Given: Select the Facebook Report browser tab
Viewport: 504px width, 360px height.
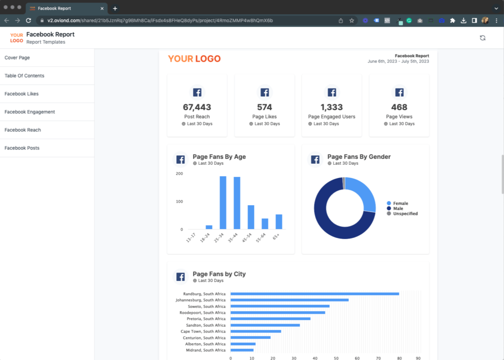Looking at the screenshot, I should (x=66, y=8).
